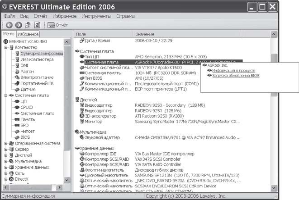Click the Значение column header
299x200 pixels.
pos(187,34)
